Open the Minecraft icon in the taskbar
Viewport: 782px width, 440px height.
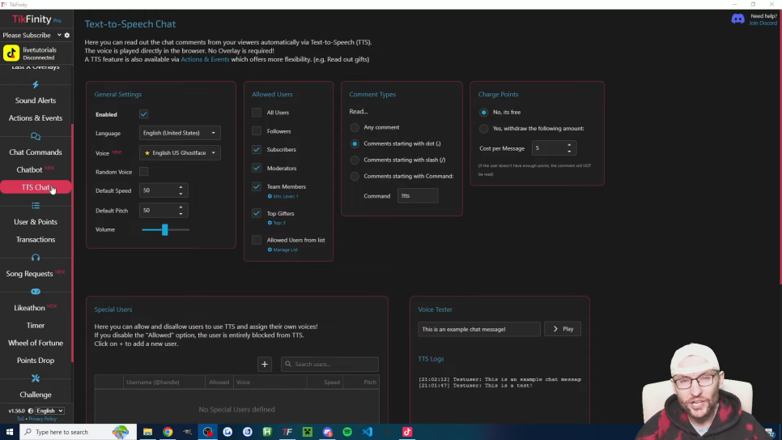point(308,432)
